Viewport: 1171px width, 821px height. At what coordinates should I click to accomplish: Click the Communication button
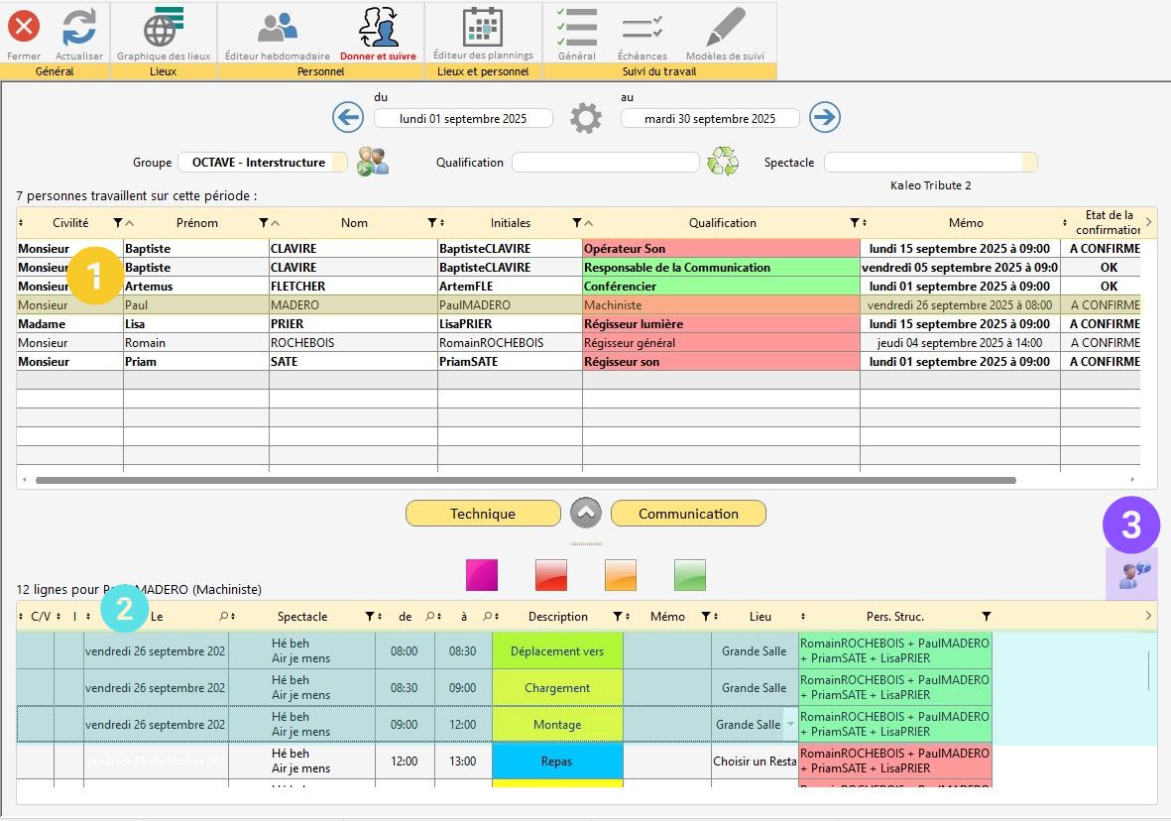688,514
